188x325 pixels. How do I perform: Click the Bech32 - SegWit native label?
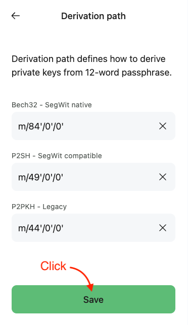(x=52, y=105)
